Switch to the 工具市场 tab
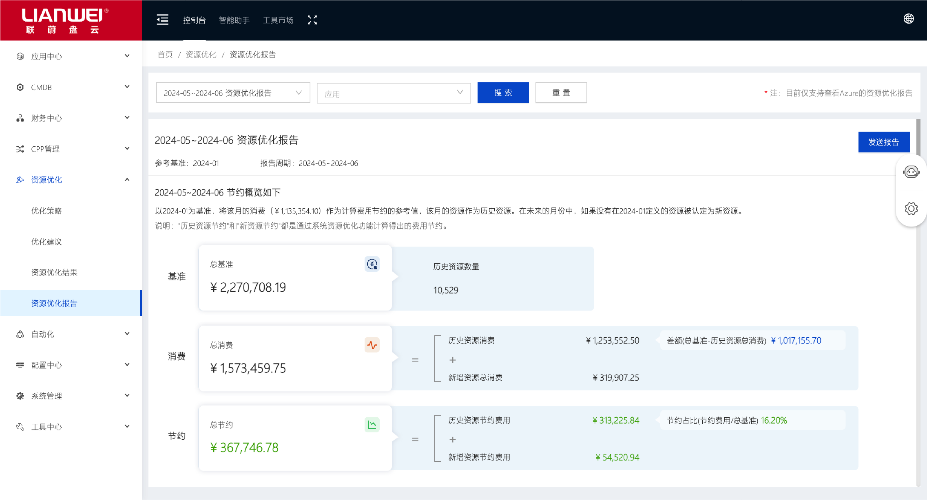Viewport: 927px width, 500px height. [x=278, y=20]
